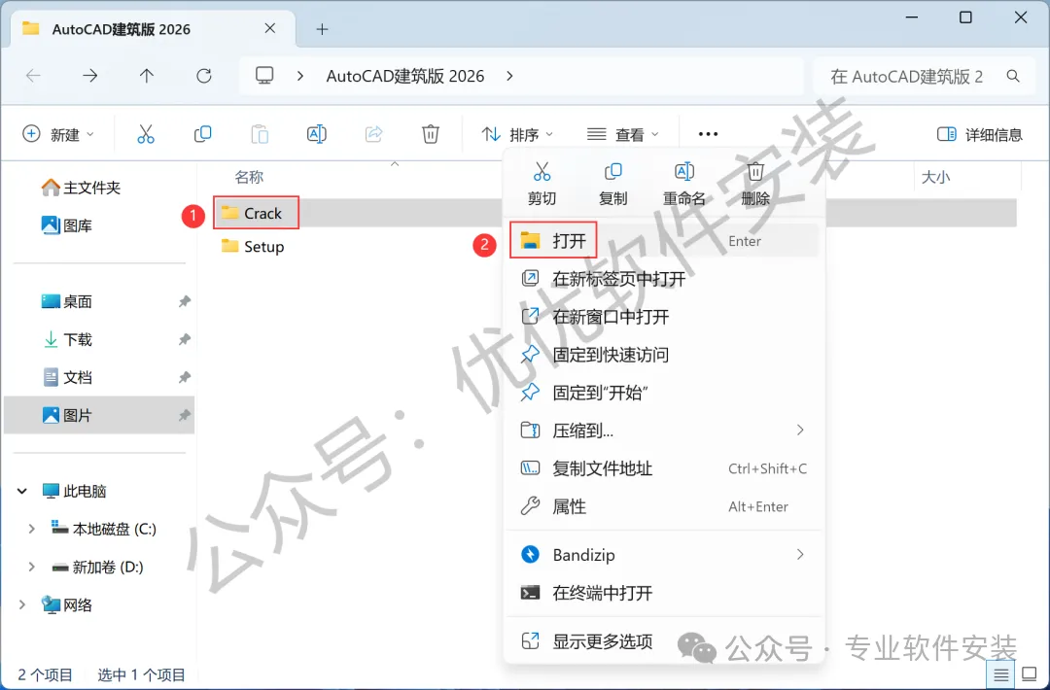1050x690 pixels.
Task: Sort by the 名称 column header
Action: (x=249, y=177)
